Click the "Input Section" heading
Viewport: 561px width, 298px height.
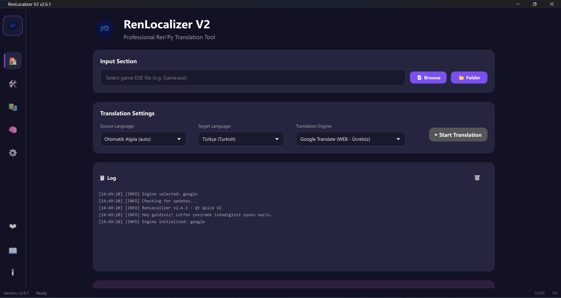[x=118, y=61]
